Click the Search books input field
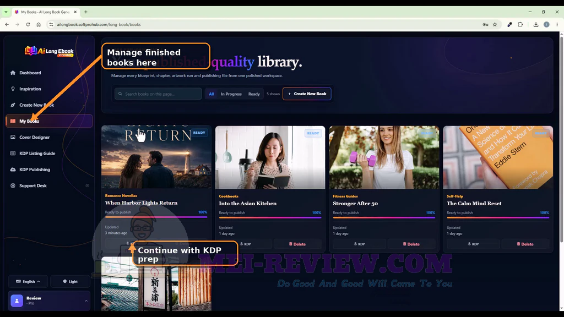The width and height of the screenshot is (564, 317). pyautogui.click(x=158, y=94)
